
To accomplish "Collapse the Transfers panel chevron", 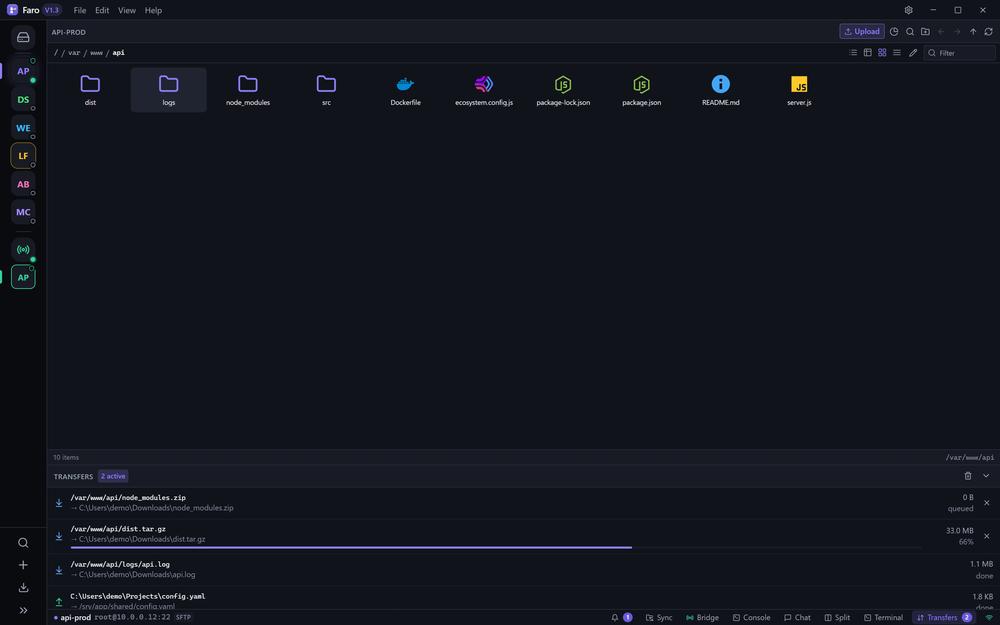I will pos(986,476).
